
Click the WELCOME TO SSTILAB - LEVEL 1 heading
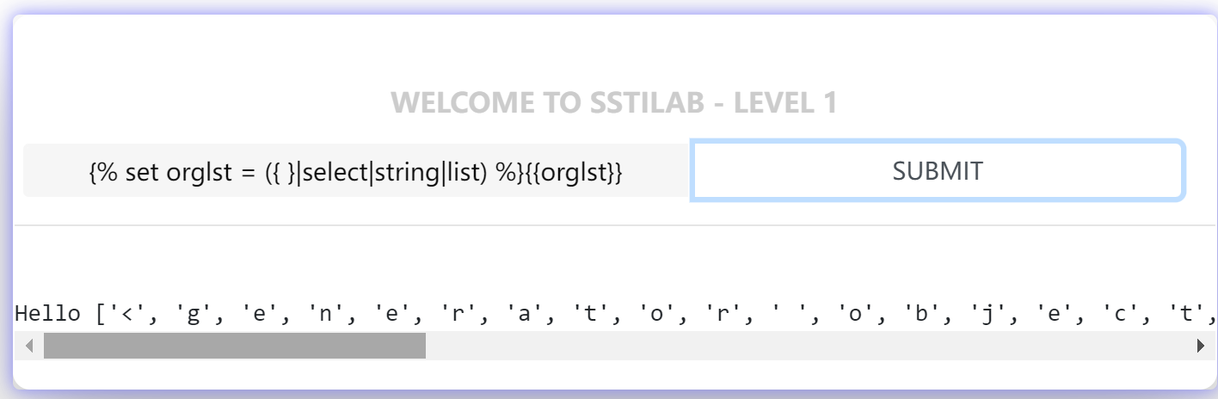(x=614, y=103)
